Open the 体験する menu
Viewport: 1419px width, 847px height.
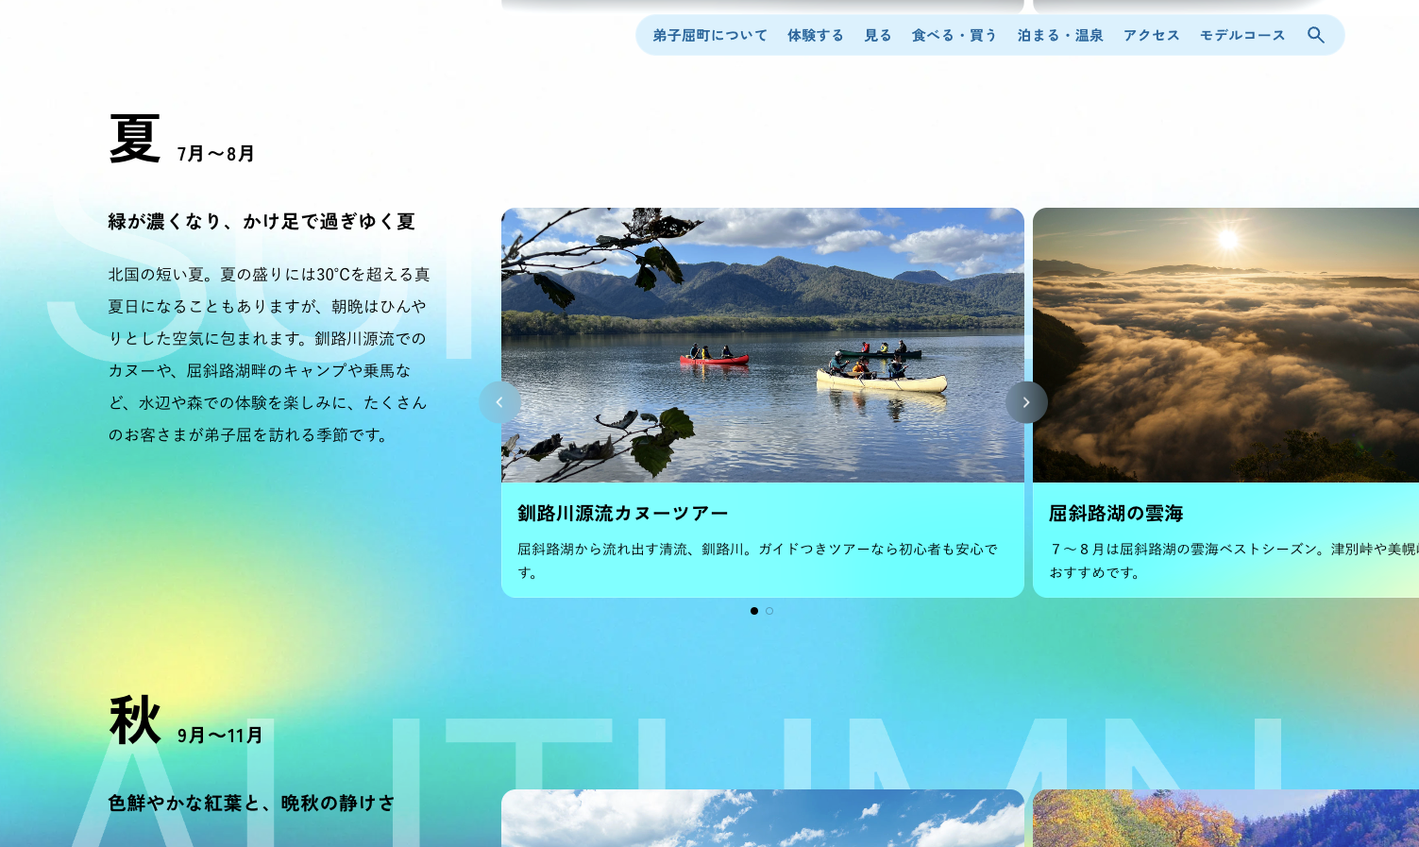tap(816, 35)
